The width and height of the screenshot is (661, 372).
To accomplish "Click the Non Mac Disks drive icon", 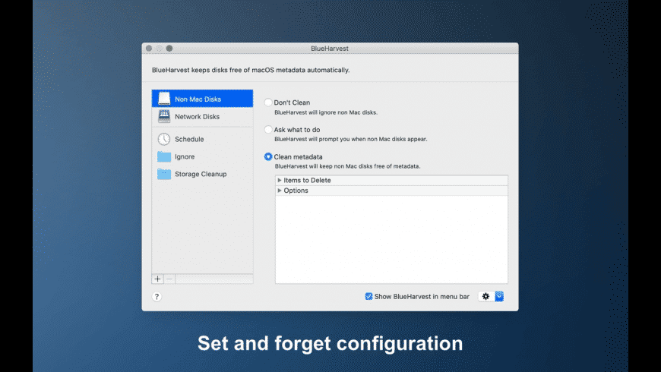I will [164, 99].
